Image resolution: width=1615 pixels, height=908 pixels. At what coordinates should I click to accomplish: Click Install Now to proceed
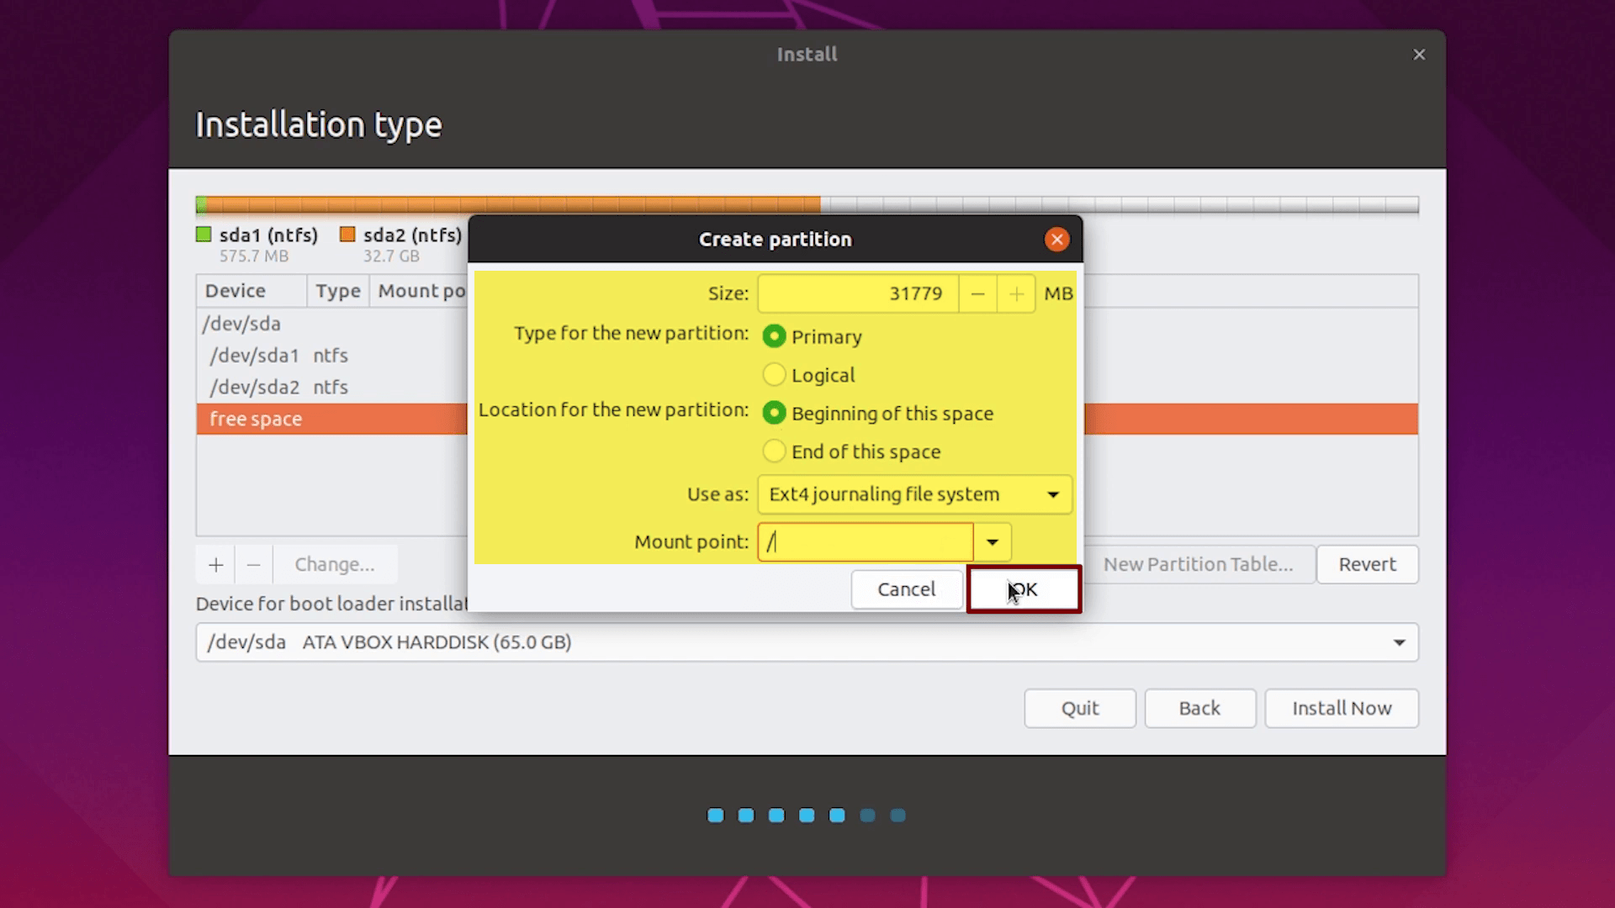(x=1341, y=707)
